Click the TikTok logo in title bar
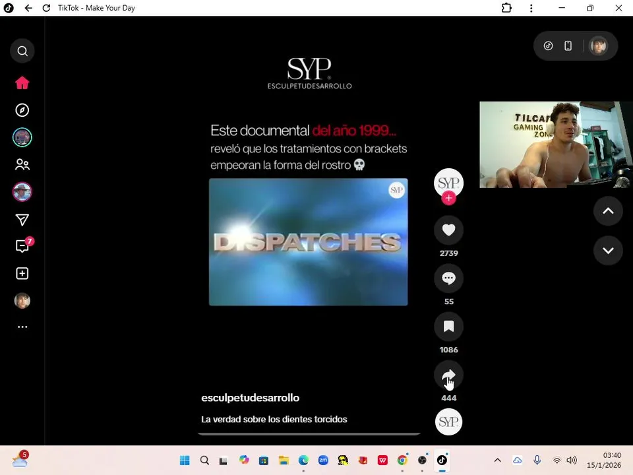This screenshot has height=475, width=633. pyautogui.click(x=9, y=8)
